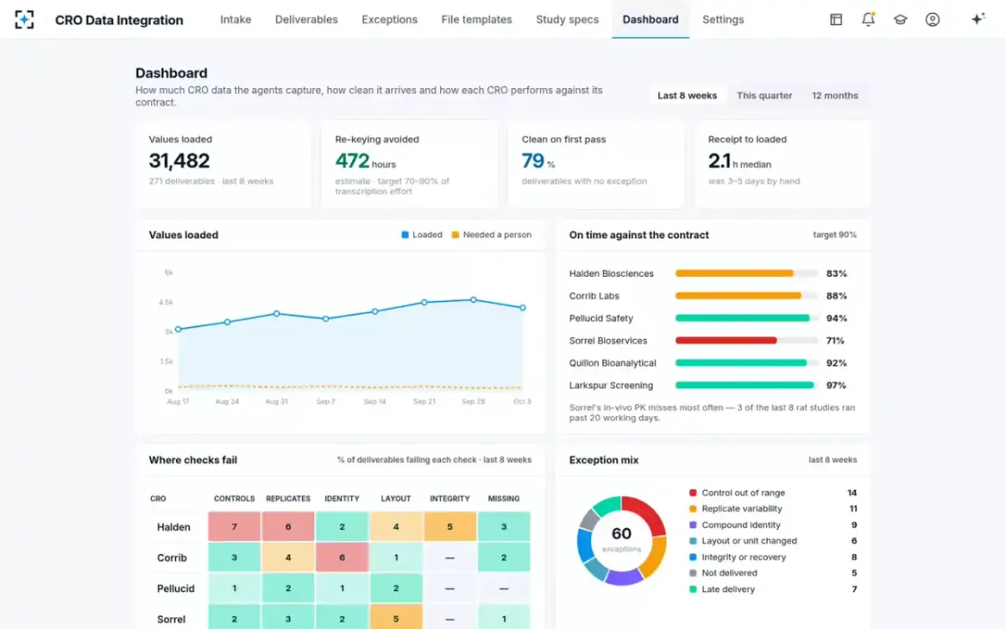
Task: Click the blue Integrity or recovery swatch
Action: [692, 557]
